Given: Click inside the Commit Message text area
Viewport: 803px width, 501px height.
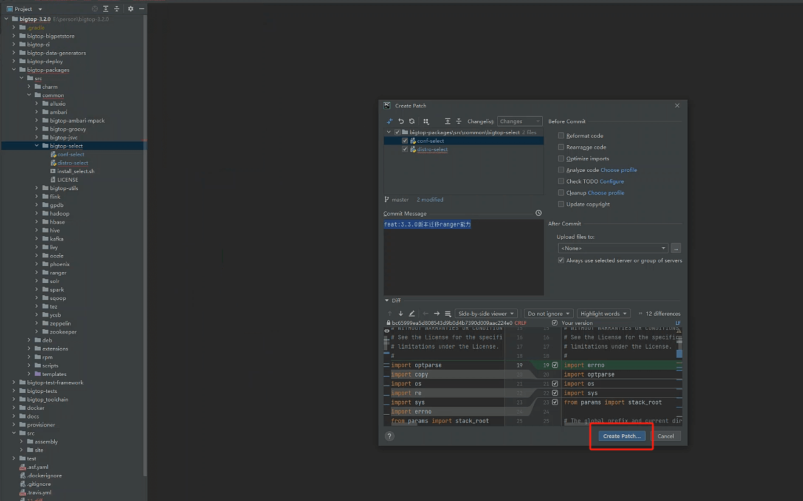Looking at the screenshot, I should click(x=463, y=257).
